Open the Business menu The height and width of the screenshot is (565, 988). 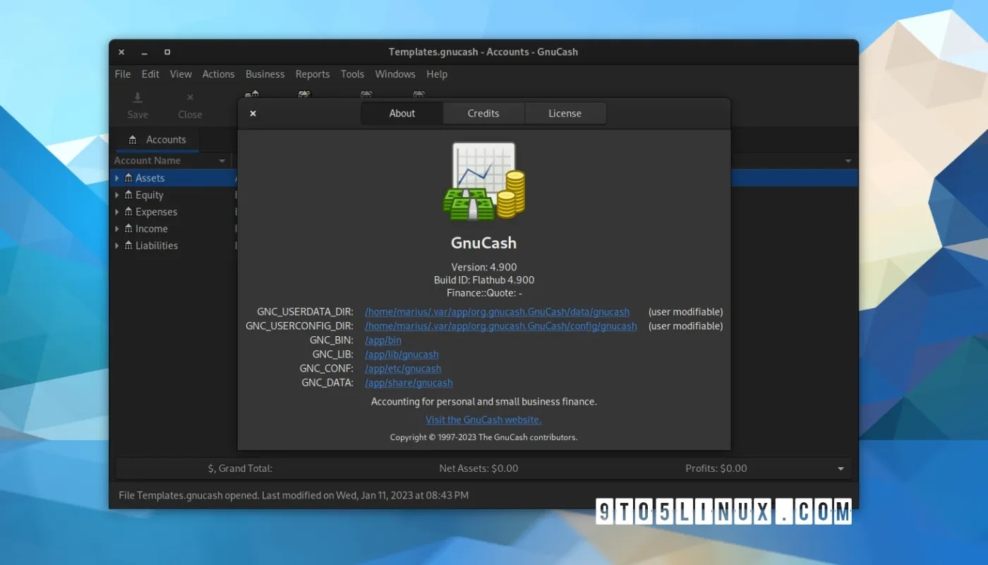[x=265, y=74]
